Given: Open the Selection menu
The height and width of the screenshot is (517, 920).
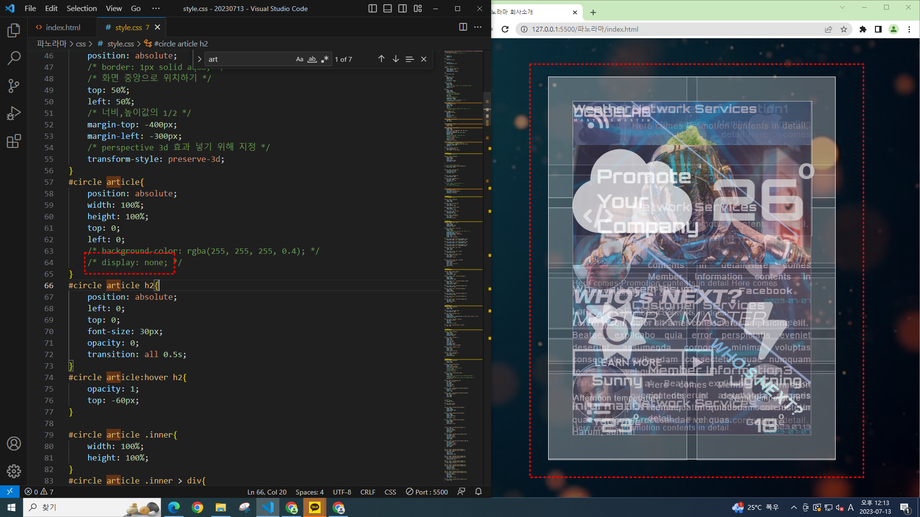Looking at the screenshot, I should point(81,9).
